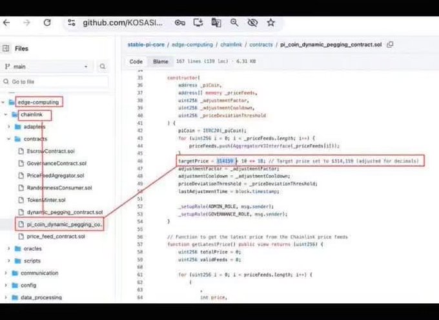Viewport: 439px width, 320px height.
Task: Click the browser forward arrow
Action: tap(26, 23)
